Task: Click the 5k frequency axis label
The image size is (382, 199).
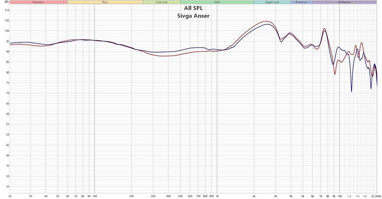Action: pos(303,196)
